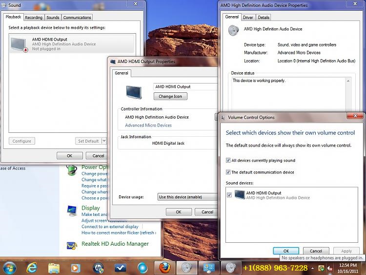Image resolution: width=366 pixels, height=275 pixels.
Task: Click the AMD HDMI Output Properties title icon
Action: click(x=113, y=62)
